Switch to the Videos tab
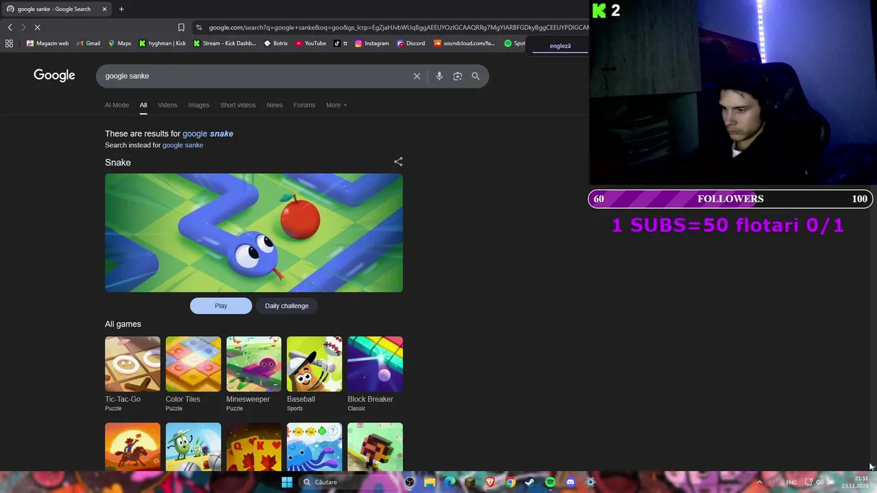The image size is (877, 493). click(x=167, y=105)
